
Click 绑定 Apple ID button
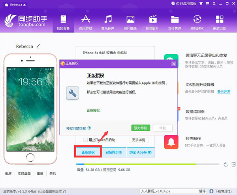pos(141,152)
